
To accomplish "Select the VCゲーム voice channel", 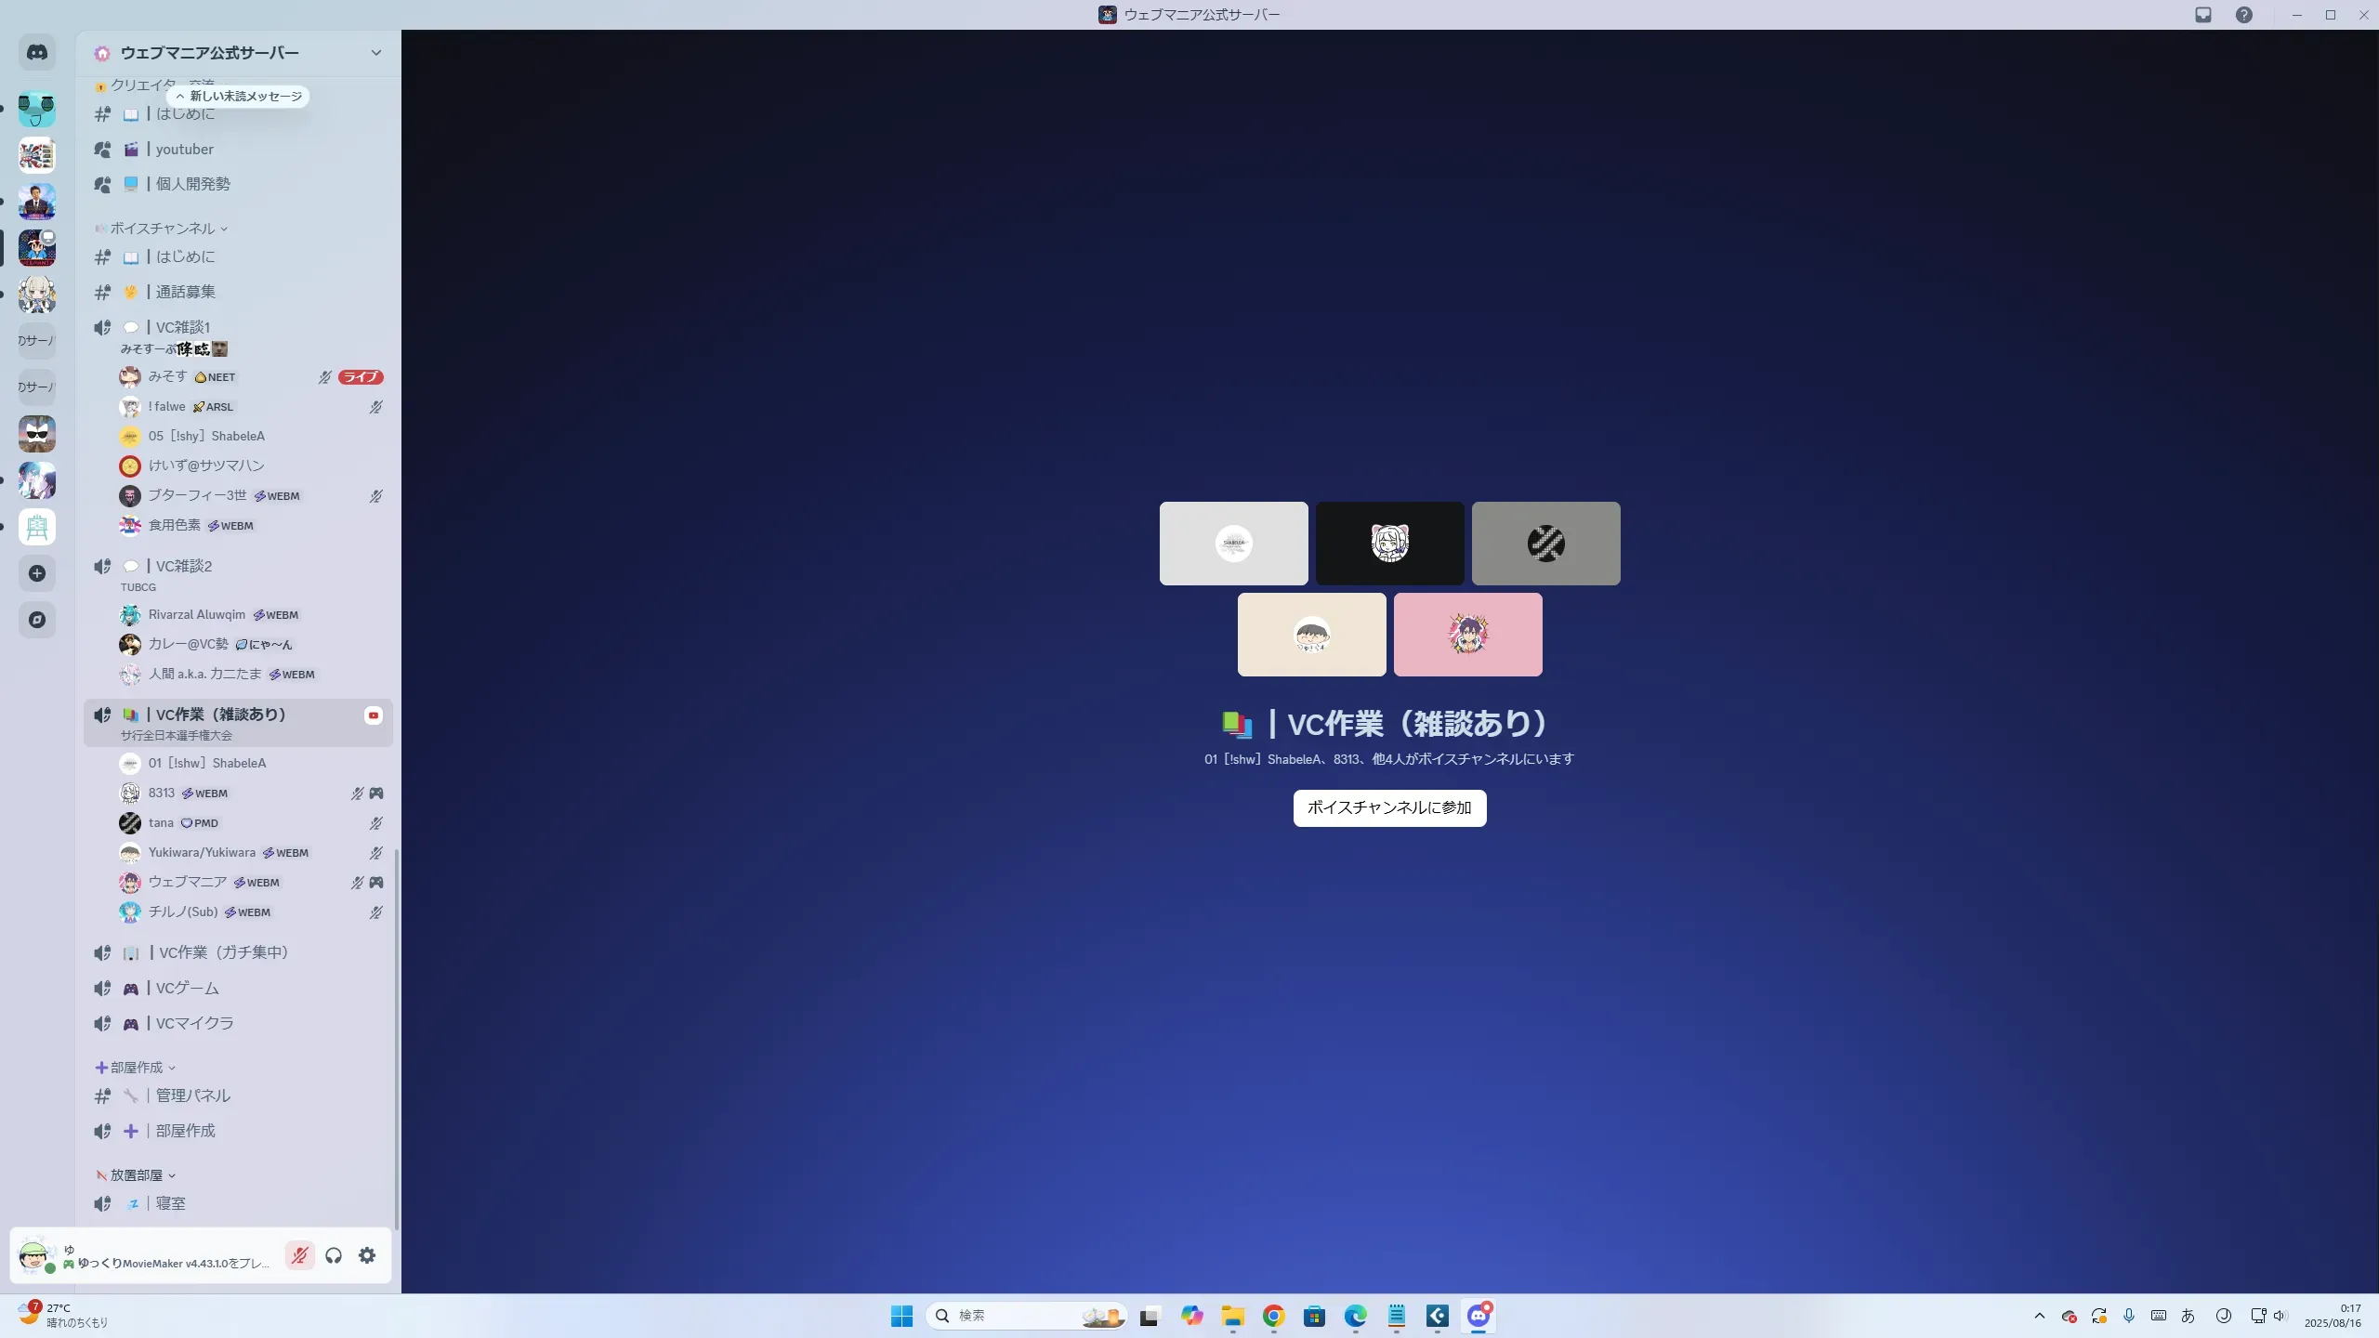I will pos(187,988).
